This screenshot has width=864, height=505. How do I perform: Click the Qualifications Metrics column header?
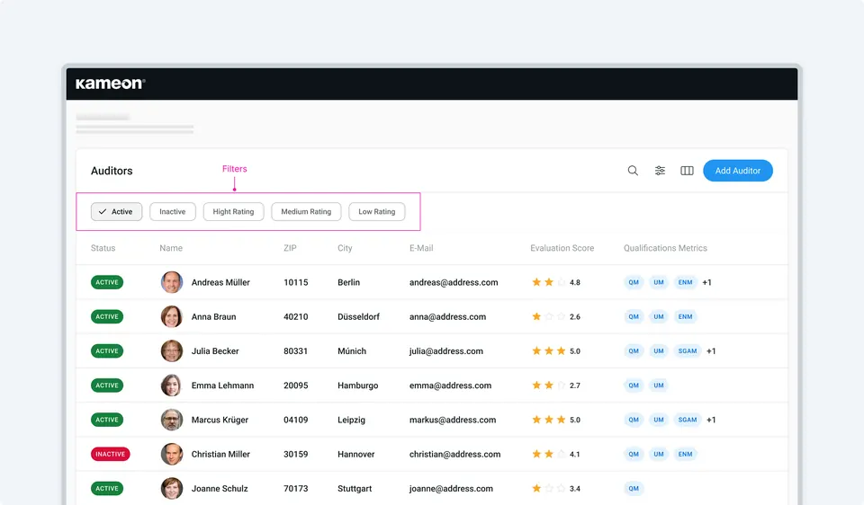coord(665,248)
